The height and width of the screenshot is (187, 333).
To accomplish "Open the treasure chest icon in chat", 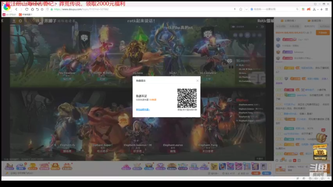I will click(x=321, y=138).
